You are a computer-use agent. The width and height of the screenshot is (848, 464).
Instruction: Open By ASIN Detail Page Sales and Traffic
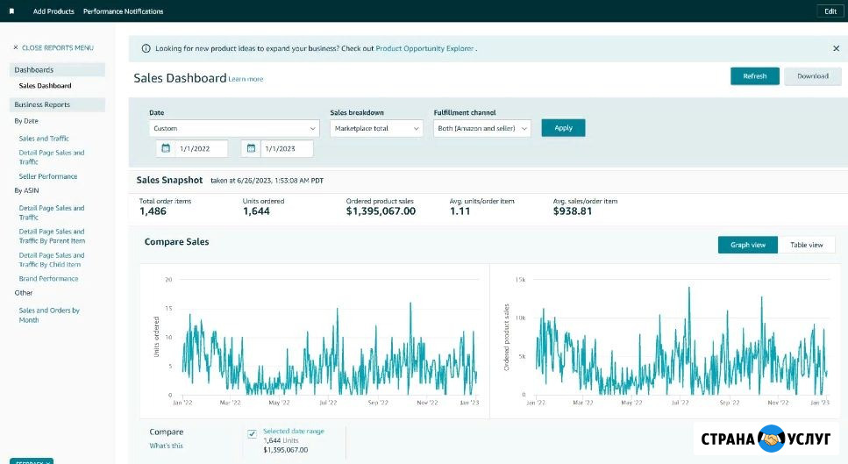52,212
